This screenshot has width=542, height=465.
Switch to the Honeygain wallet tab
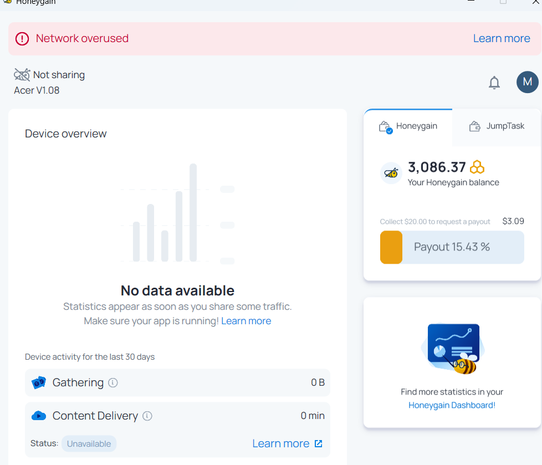click(408, 126)
